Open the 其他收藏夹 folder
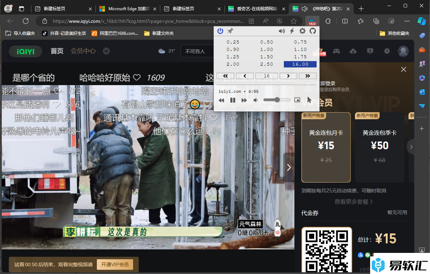The image size is (430, 274). 395,33
